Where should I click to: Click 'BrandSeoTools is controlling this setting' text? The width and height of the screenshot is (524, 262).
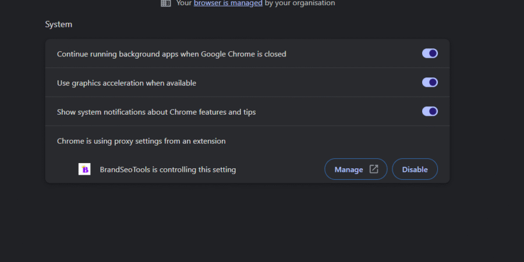point(168,170)
